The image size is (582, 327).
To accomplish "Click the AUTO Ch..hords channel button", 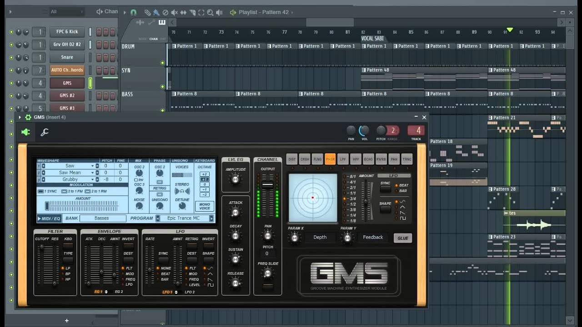I will pyautogui.click(x=67, y=70).
